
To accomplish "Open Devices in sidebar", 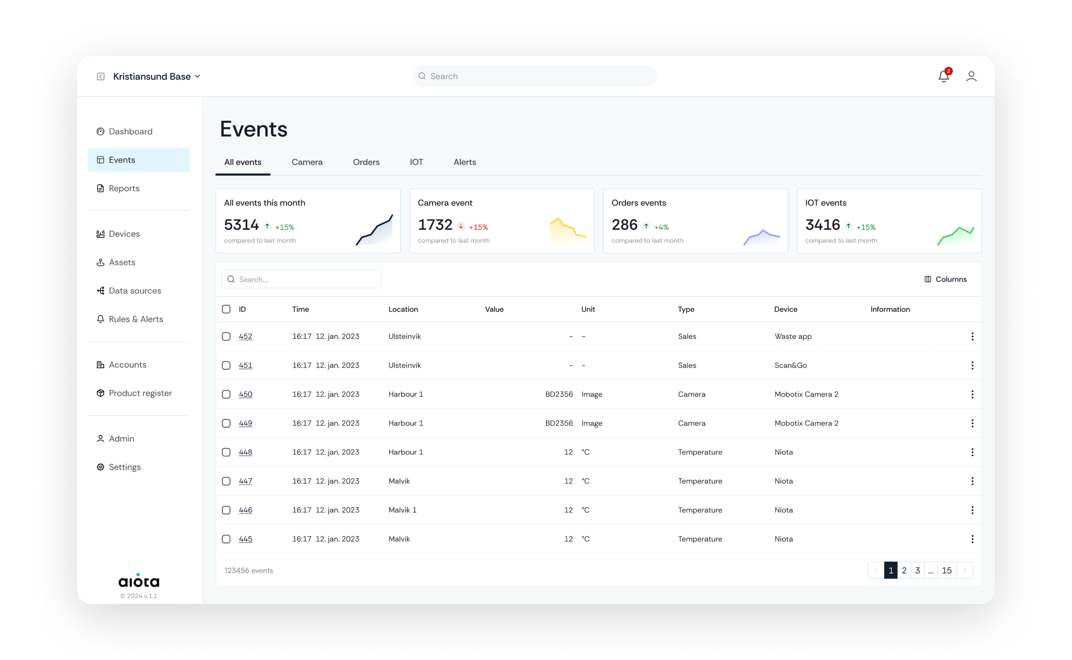I will pyautogui.click(x=139, y=234).
